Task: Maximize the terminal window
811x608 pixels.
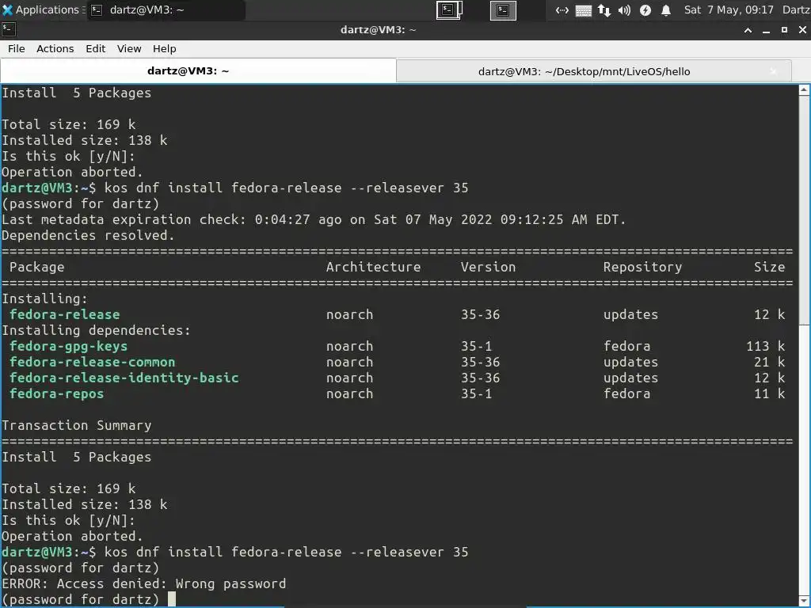Action: [784, 31]
